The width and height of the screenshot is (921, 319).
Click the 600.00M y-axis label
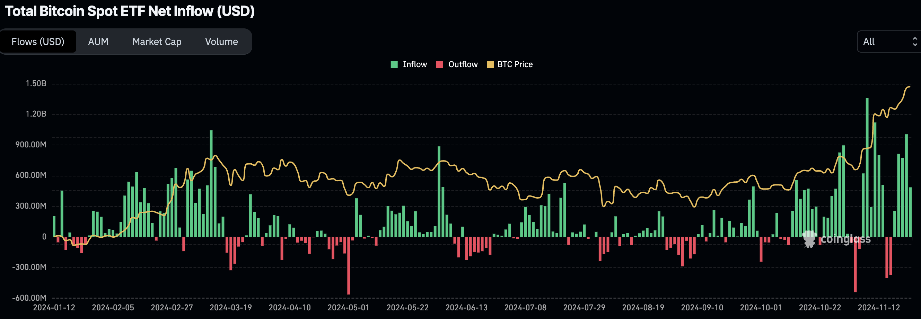pos(31,175)
